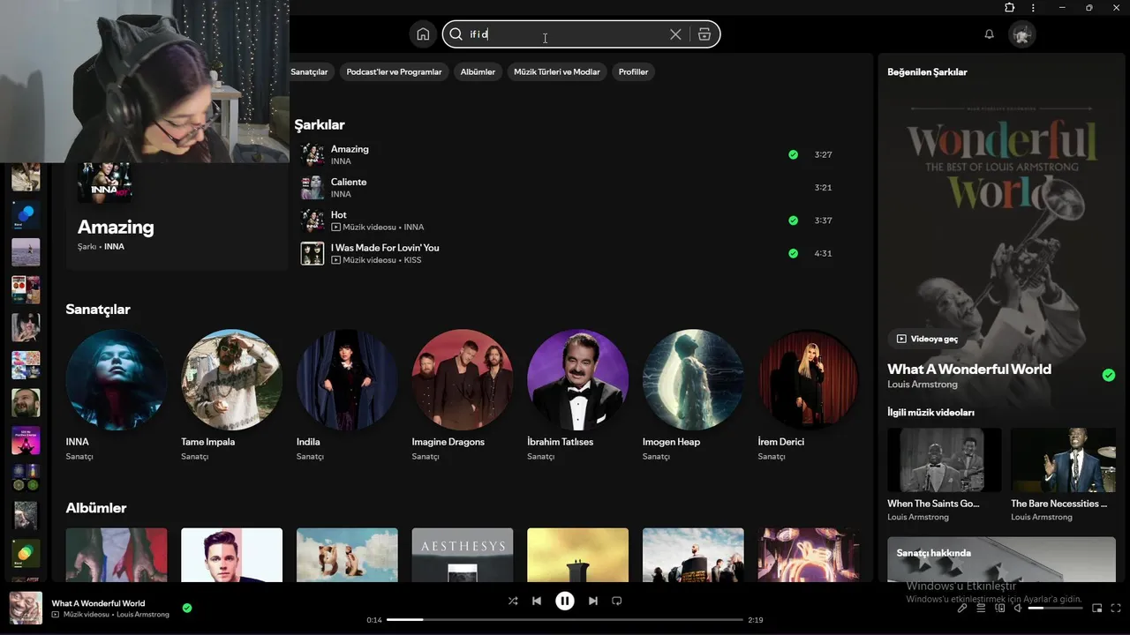1130x635 pixels.
Task: Skip to the previous track
Action: point(537,601)
